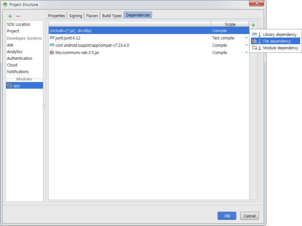Screen dimensions: 302x226
Task: Select the libs/commons-net-3.5.jar dependency text
Action: [77, 53]
